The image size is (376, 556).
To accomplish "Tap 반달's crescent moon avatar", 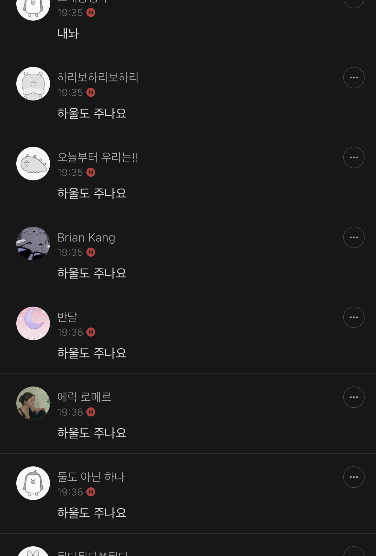I will tap(33, 324).
